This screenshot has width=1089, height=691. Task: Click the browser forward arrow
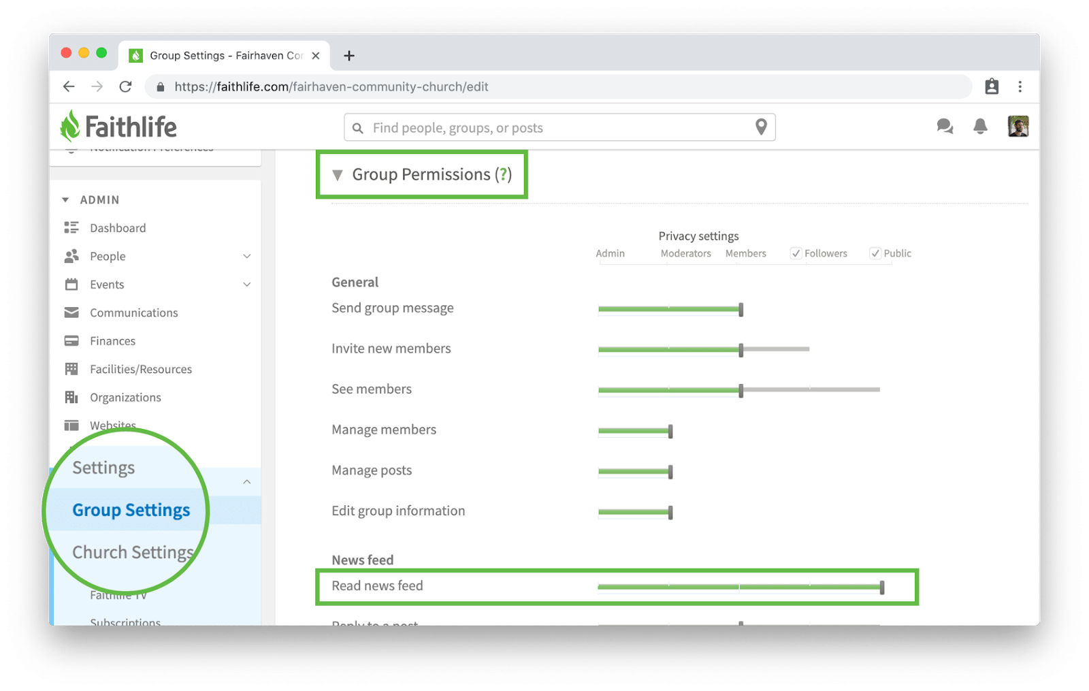(x=97, y=86)
